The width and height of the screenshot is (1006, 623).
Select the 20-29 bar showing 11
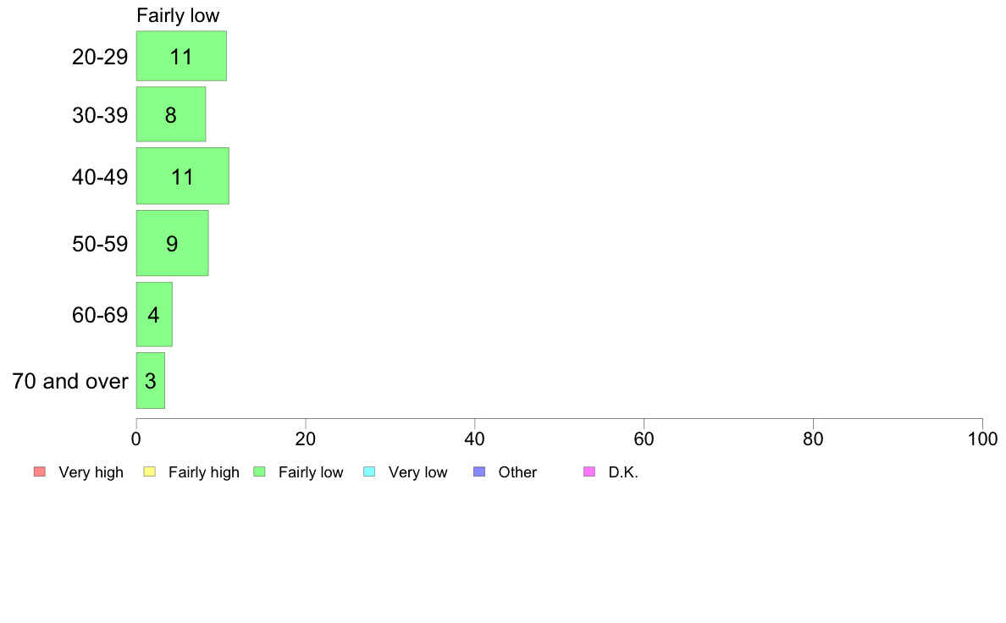tap(181, 56)
